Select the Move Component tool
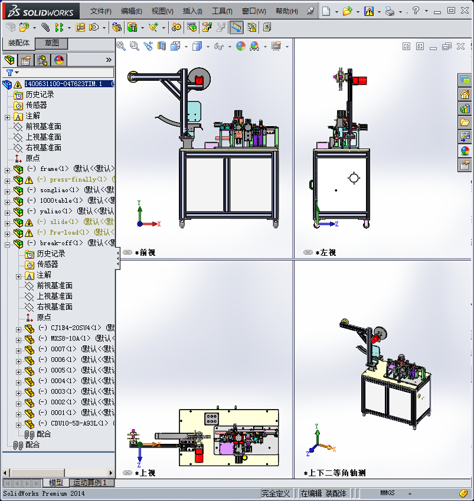This screenshot has width=474, height=501. [x=94, y=27]
